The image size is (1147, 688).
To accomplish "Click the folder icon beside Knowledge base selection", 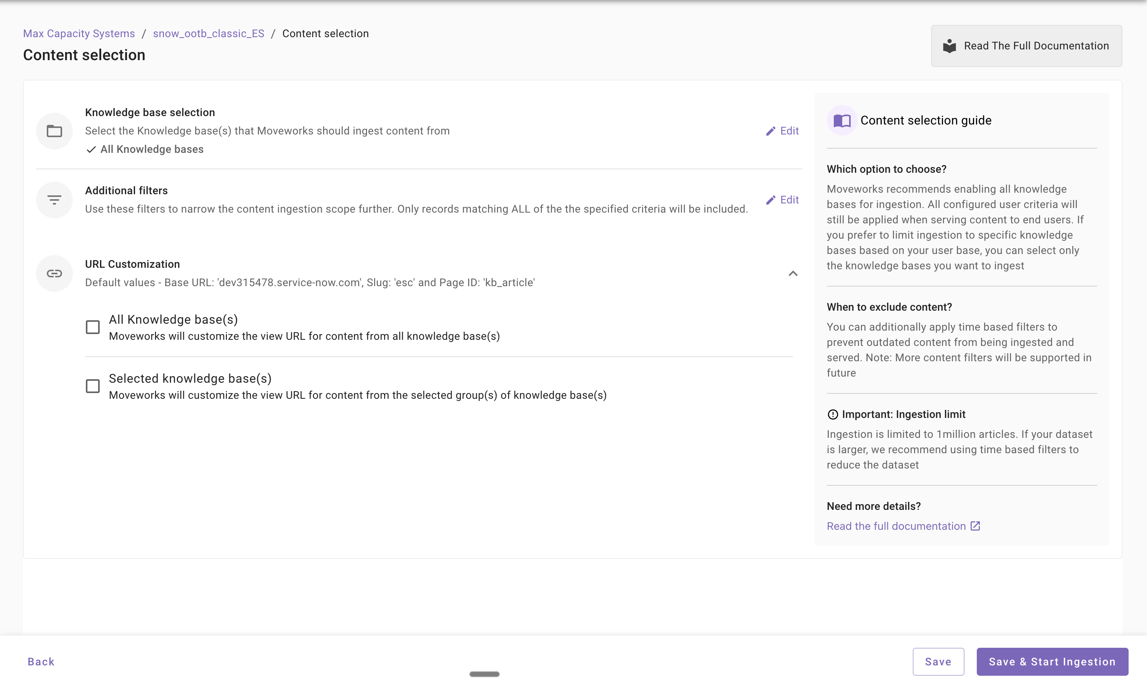I will (54, 131).
